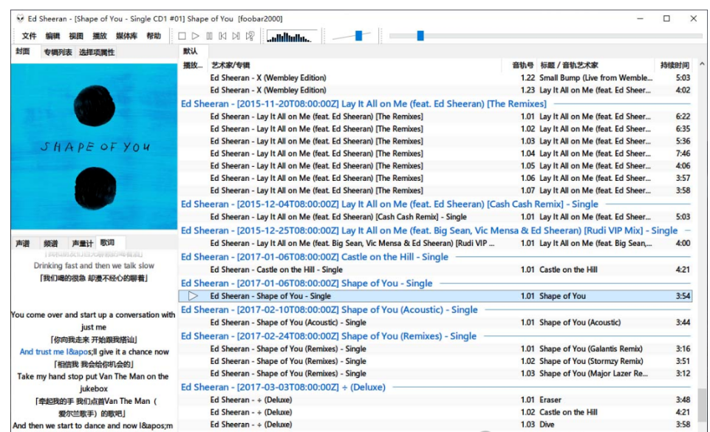Image resolution: width=710 pixels, height=432 pixels.
Task: Click the Random playback order icon
Action: 251,35
